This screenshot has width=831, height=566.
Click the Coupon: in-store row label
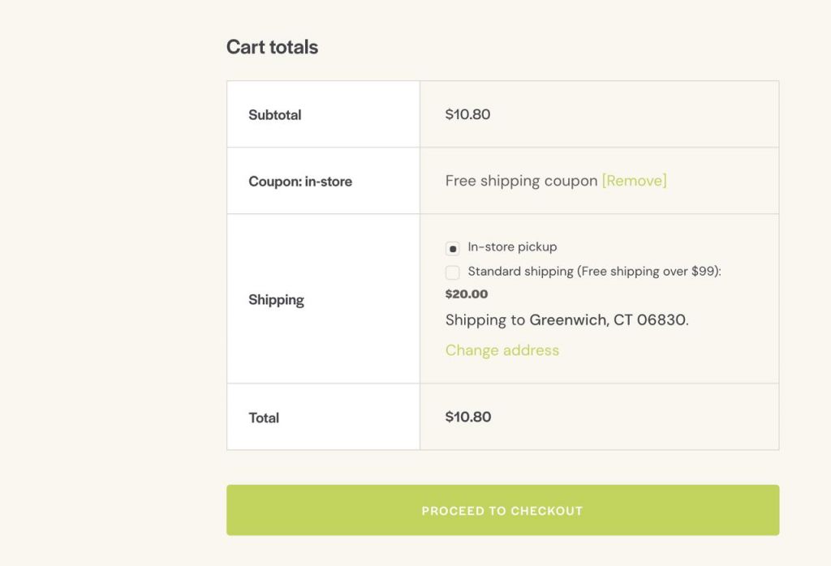300,181
